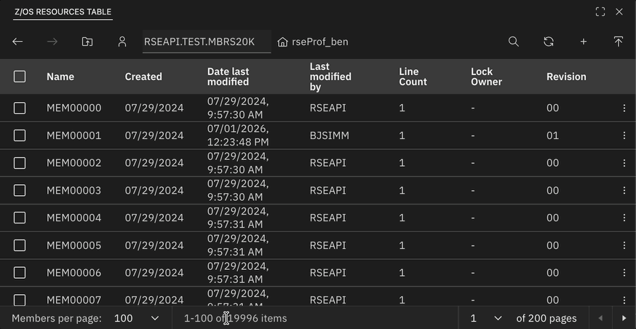Click revision 01 in MEM00001 row

552,135
